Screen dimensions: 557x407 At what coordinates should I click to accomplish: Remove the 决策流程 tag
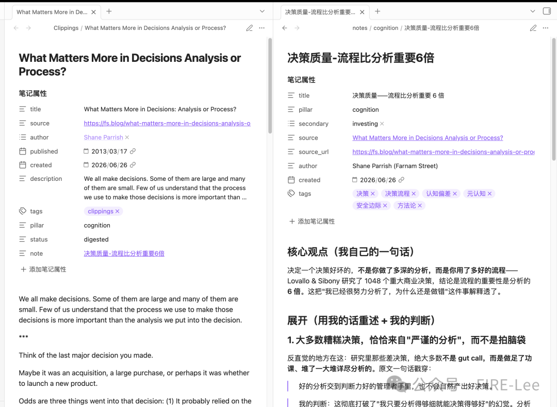(414, 193)
